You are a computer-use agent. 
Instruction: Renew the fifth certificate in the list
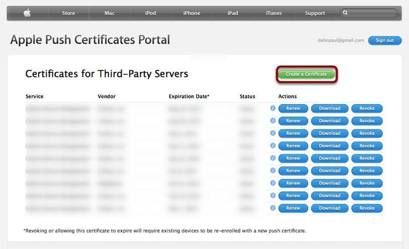tap(293, 158)
